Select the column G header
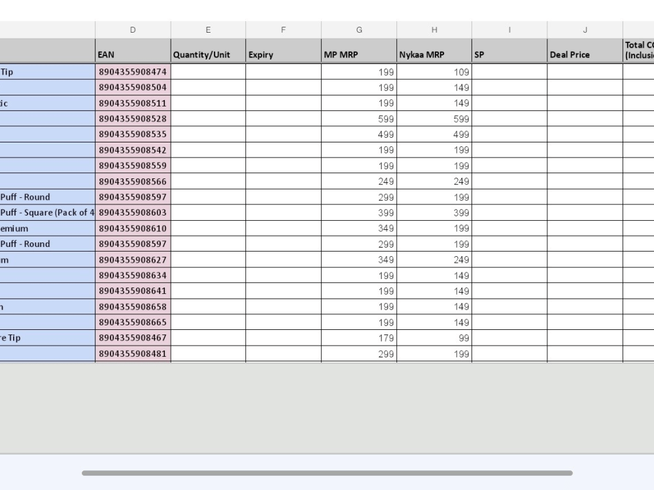Image resolution: width=654 pixels, height=490 pixels. 358,29
